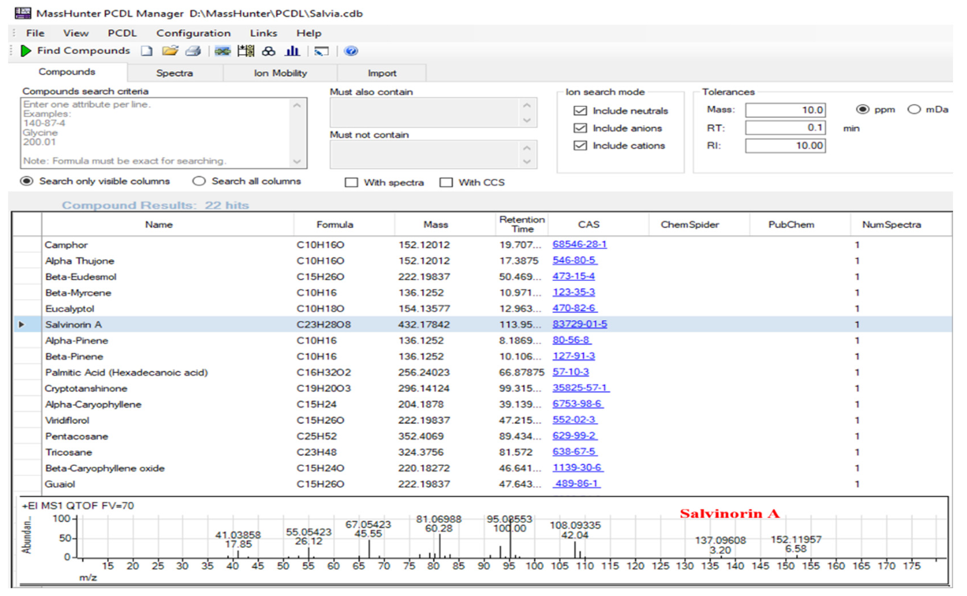The width and height of the screenshot is (967, 596).
Task: Select the mDa tolerance radio button
Action: (x=914, y=110)
